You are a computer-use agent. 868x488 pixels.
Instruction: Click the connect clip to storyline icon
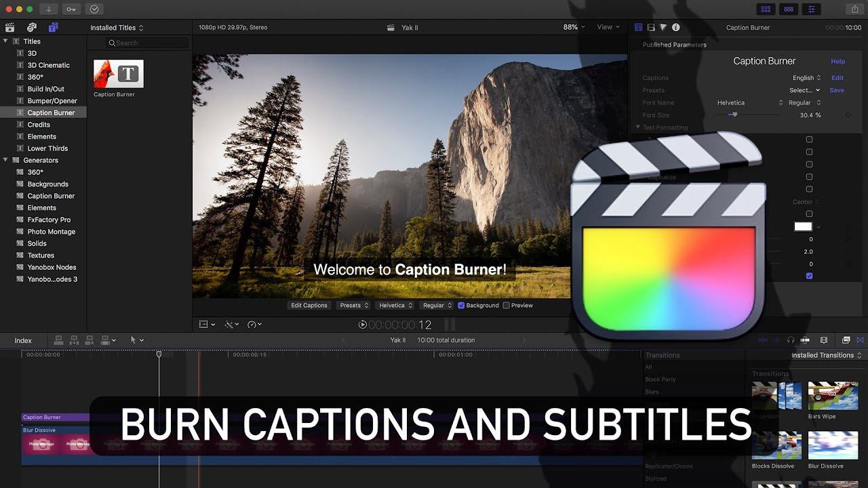(59, 340)
